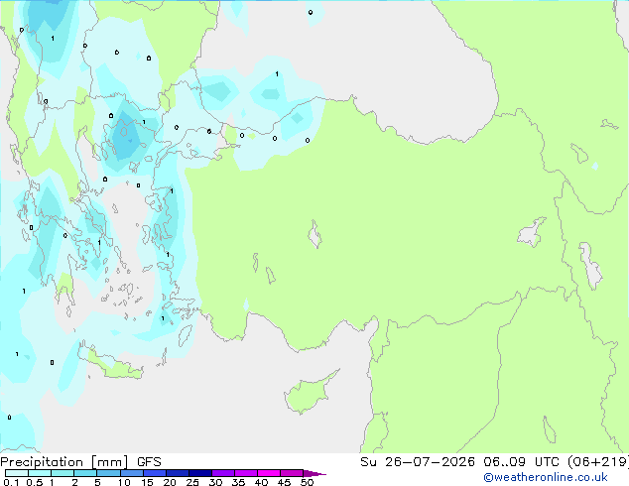Viewport: 629px width, 486px height.
Task: Click the legend label '40'
Action: point(261,482)
